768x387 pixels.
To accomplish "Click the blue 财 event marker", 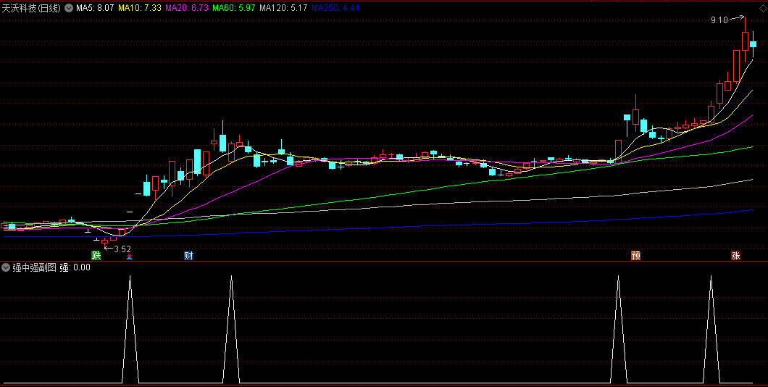I will (x=188, y=255).
